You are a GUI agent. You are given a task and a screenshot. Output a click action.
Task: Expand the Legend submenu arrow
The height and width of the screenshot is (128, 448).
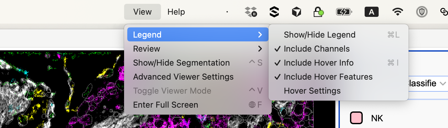(x=260, y=35)
